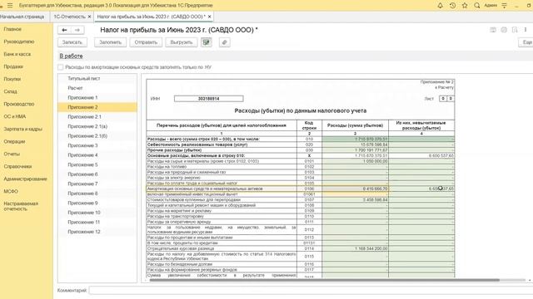
Task: Click row 0114 exchange difference amount cell
Action: [356, 248]
